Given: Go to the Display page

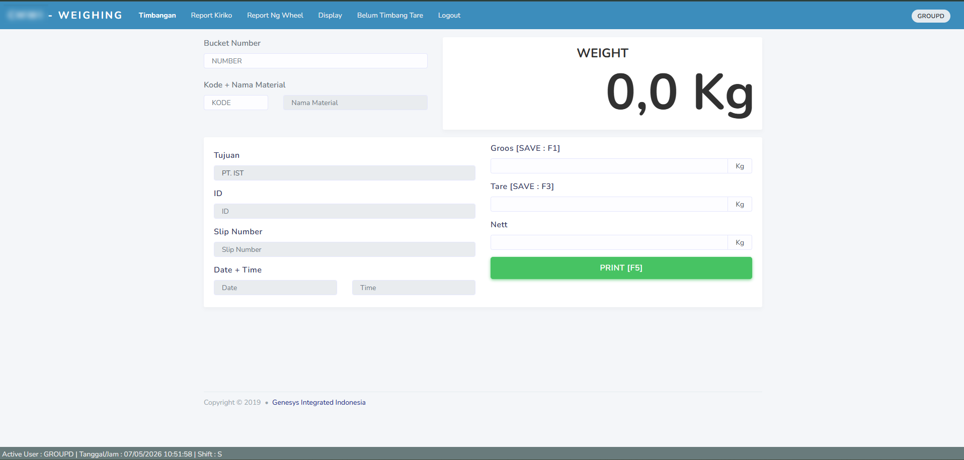Looking at the screenshot, I should click(330, 15).
